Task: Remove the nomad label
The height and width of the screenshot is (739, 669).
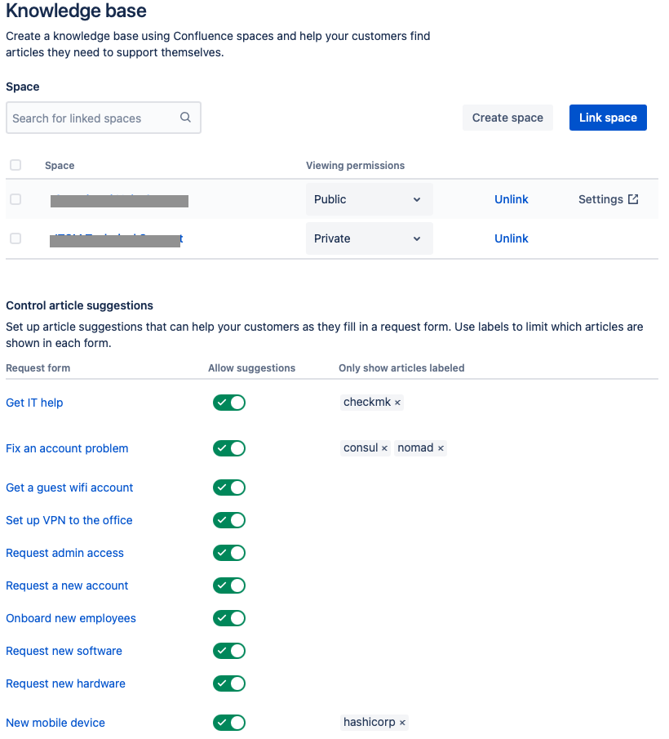Action: tap(441, 447)
